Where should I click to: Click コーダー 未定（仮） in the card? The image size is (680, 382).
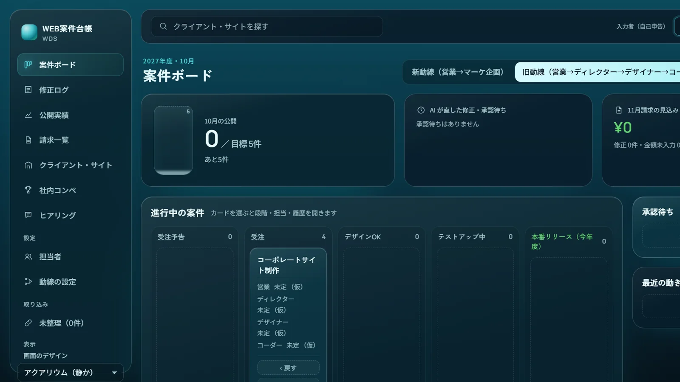286,345
